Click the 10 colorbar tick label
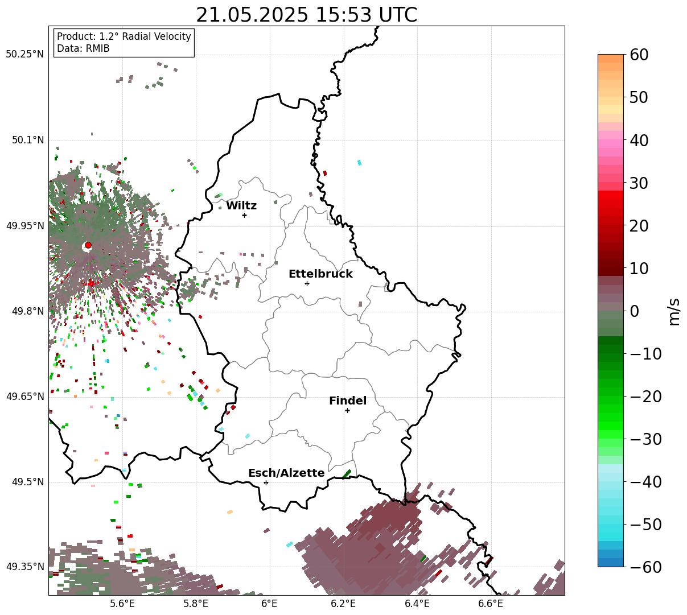The image size is (687, 615). click(x=640, y=269)
